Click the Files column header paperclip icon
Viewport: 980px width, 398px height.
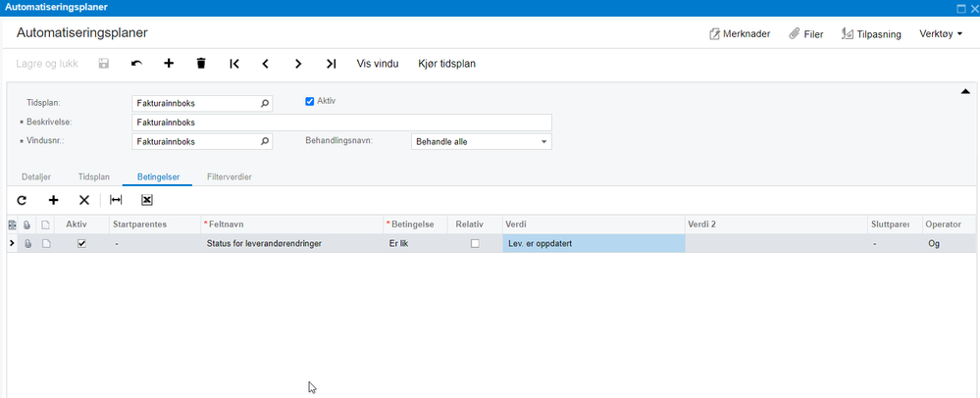pos(27,224)
